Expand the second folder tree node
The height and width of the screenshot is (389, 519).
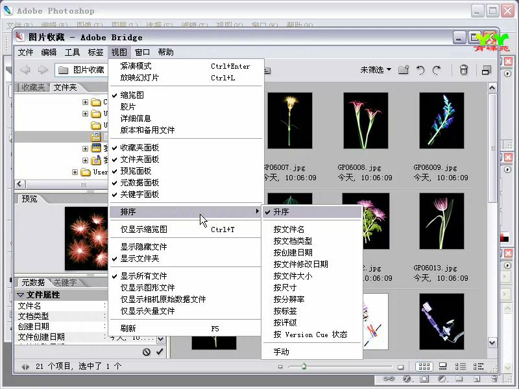tap(85, 114)
